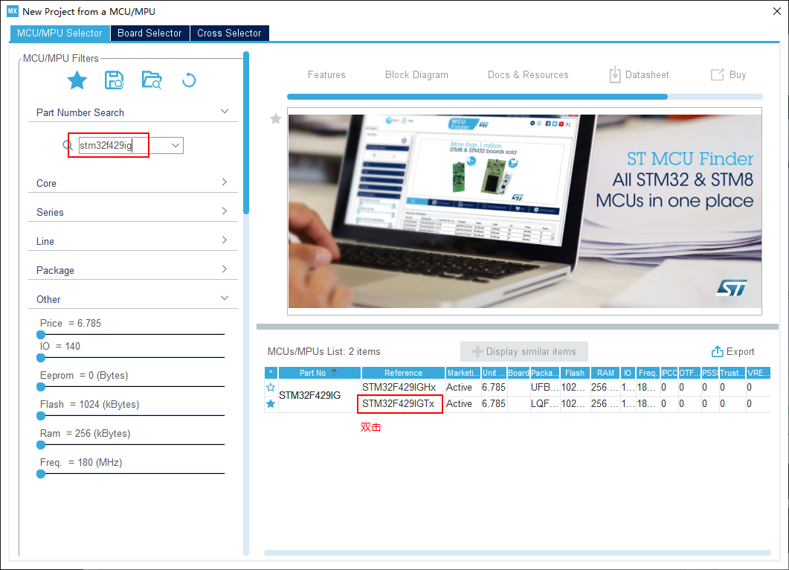Click the Buy button label

(738, 75)
